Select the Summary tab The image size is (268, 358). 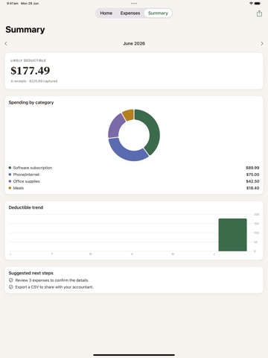click(x=158, y=13)
